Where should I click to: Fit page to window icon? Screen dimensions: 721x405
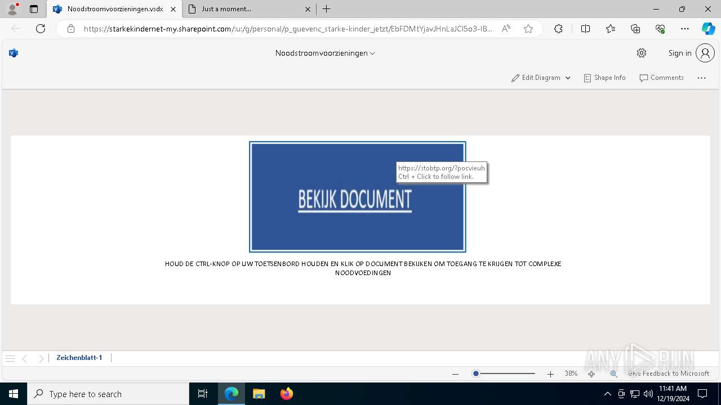[x=591, y=373]
